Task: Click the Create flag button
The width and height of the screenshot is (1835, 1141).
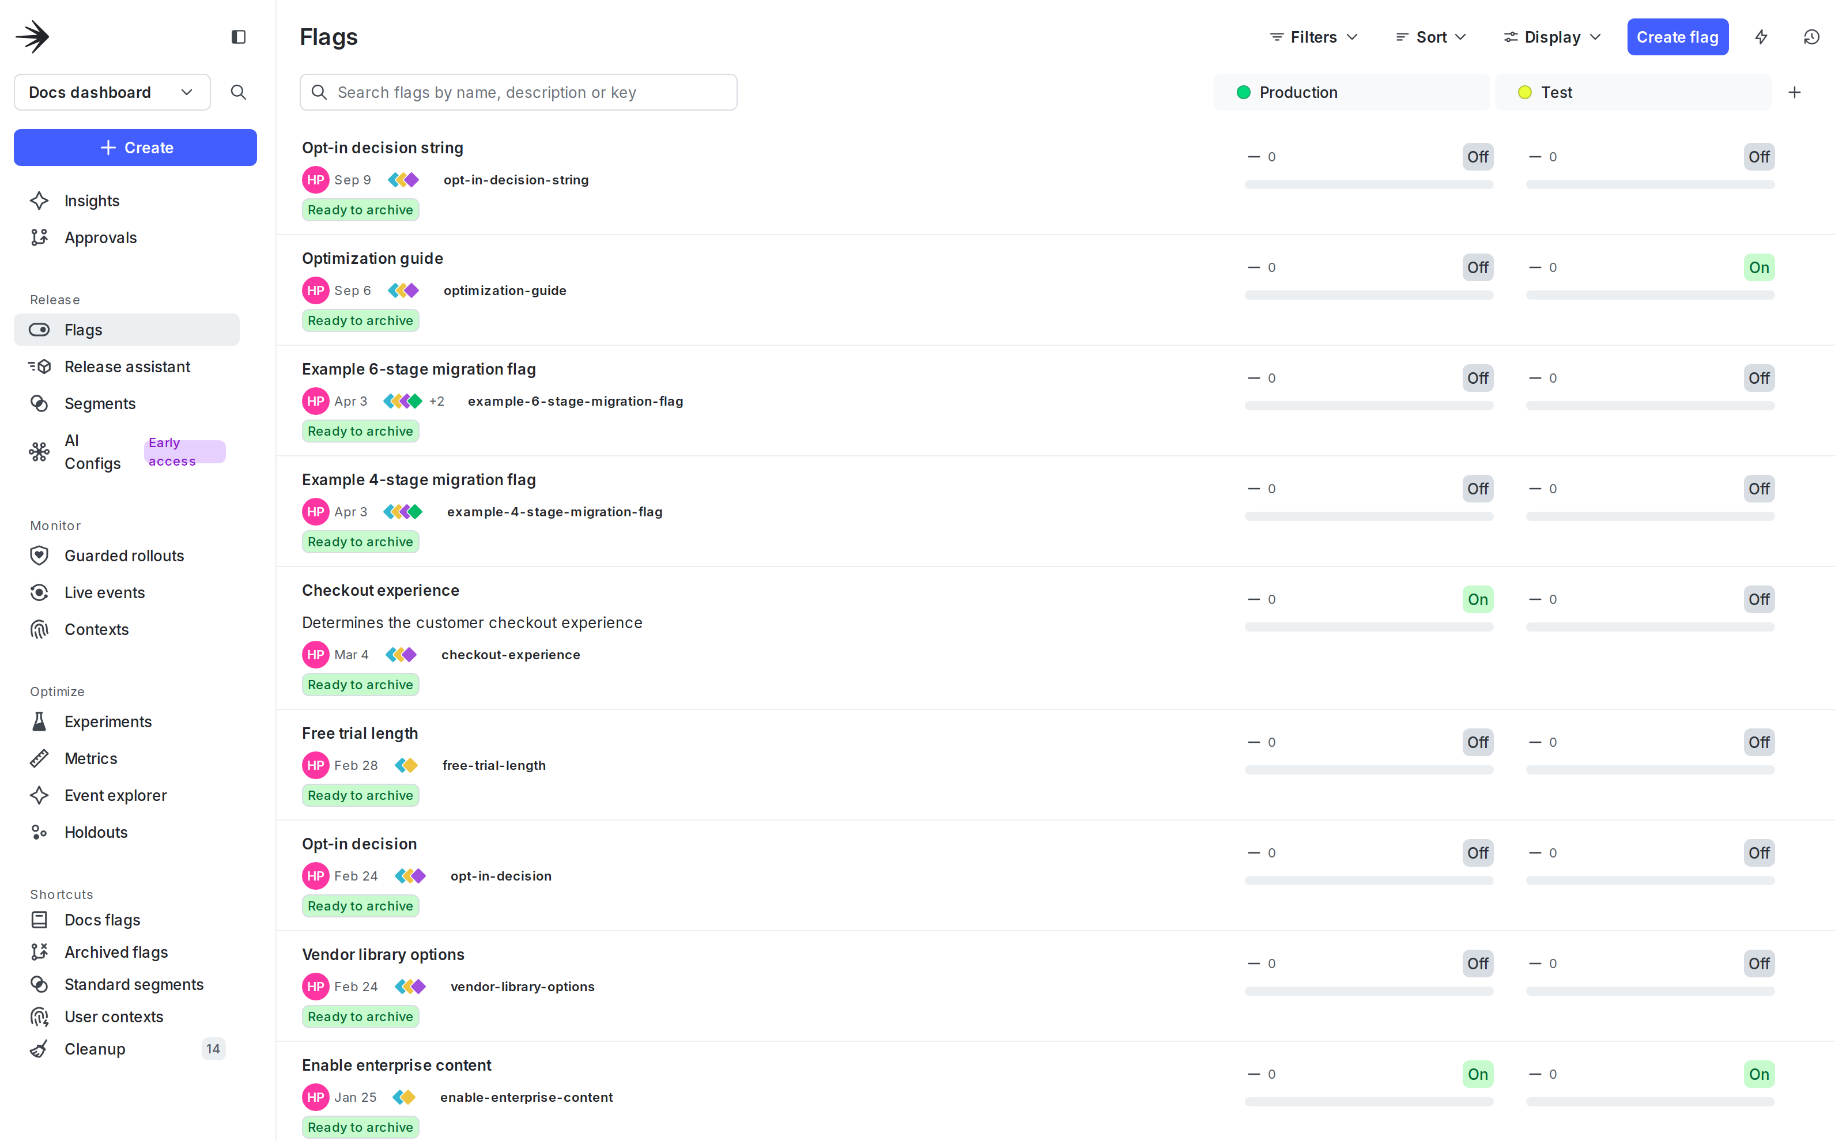Action: [1677, 36]
